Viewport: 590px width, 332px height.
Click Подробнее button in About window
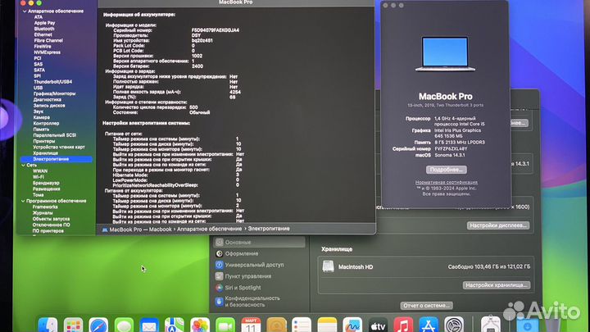click(x=447, y=170)
